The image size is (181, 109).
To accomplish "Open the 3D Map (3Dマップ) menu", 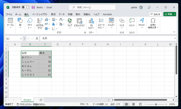I will [x=91, y=24].
